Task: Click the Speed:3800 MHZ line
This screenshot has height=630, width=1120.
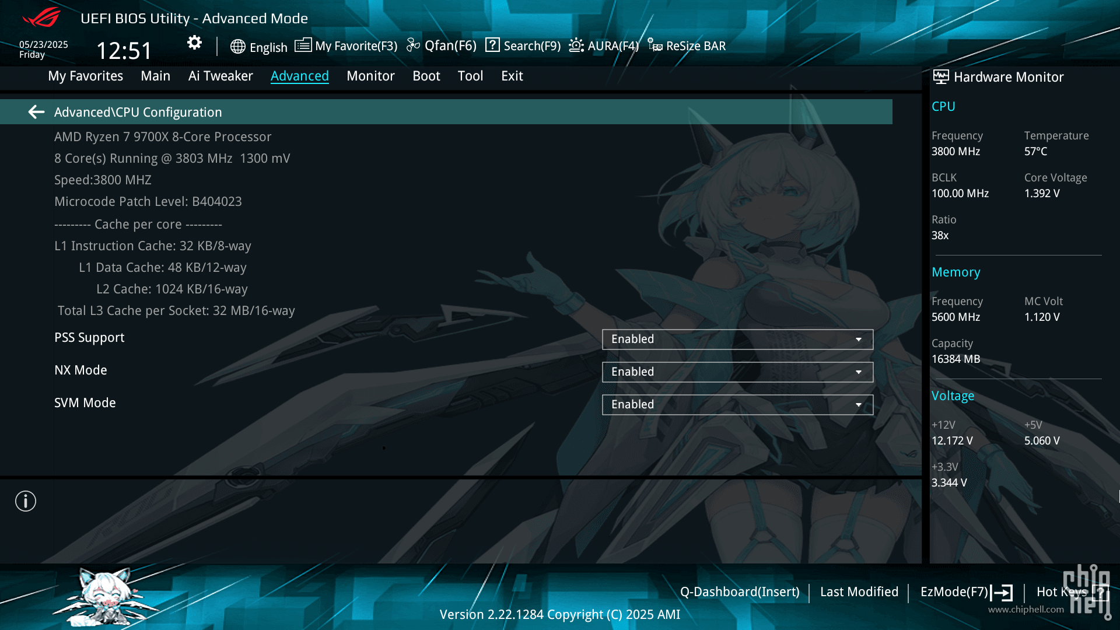Action: [x=103, y=180]
